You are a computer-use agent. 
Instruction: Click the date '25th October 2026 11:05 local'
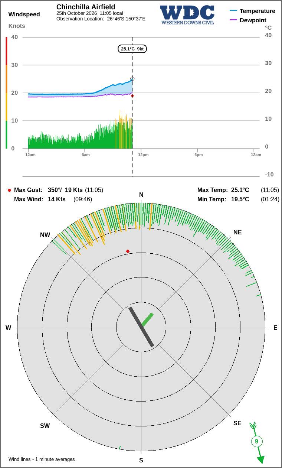tap(90, 13)
